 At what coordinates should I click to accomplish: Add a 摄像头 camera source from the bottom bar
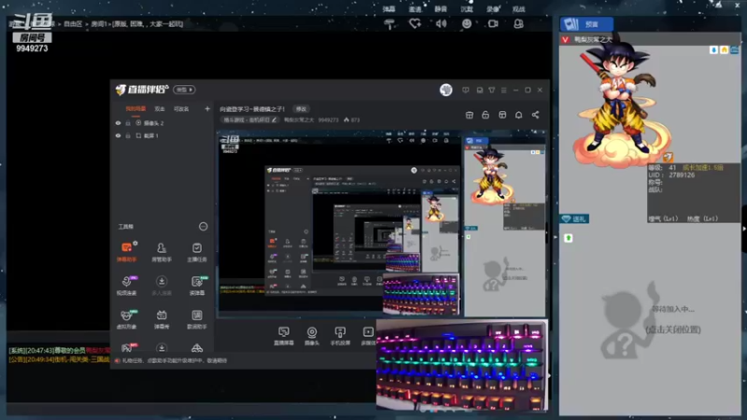(x=312, y=336)
